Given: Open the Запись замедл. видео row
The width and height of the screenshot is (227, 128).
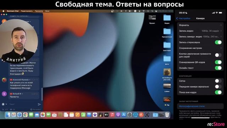Looking at the screenshot, I should coord(200,37).
